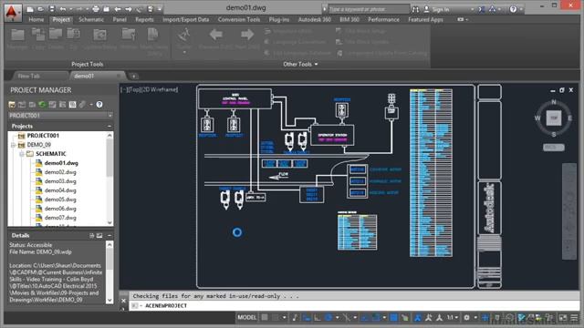Open the PROJECT001 project selection dropdown
584x328 pixels.
click(61, 116)
